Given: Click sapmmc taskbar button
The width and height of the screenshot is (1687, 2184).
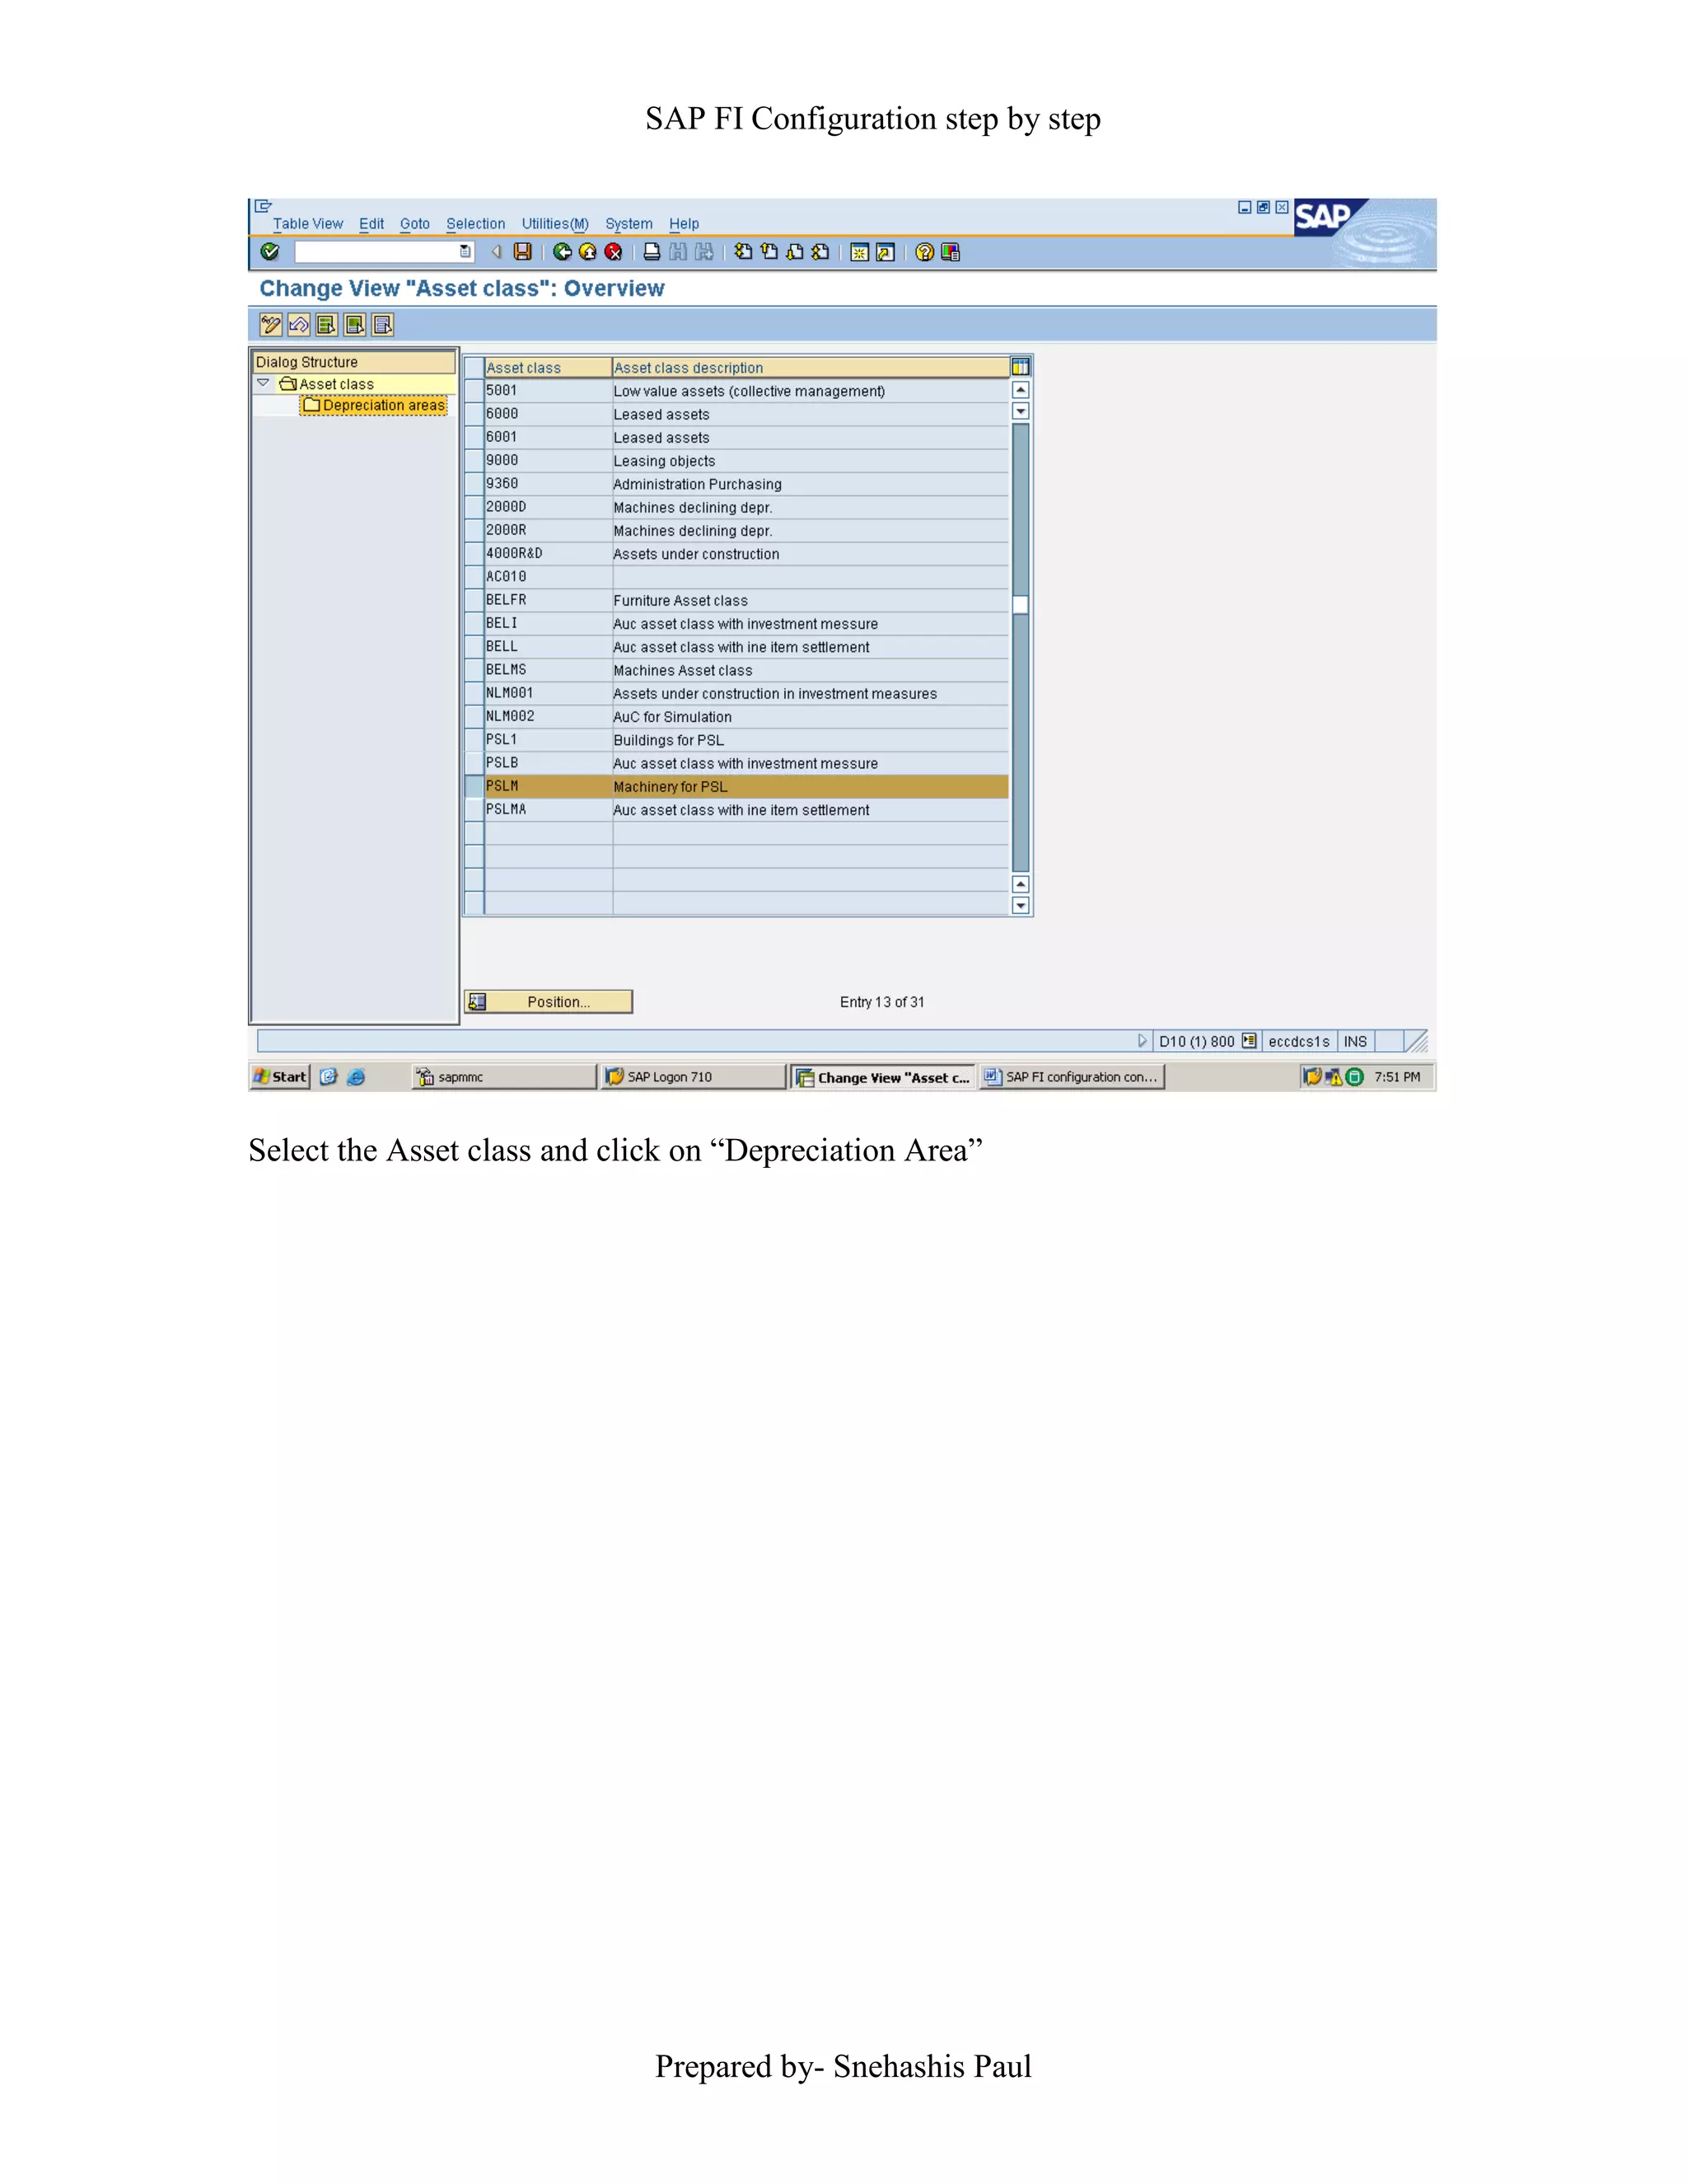Looking at the screenshot, I should [503, 1077].
